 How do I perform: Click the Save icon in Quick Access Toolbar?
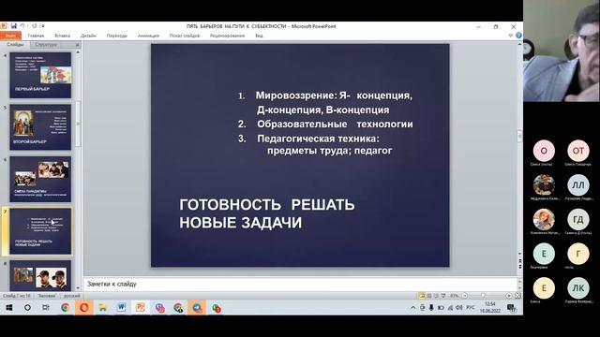pos(14,26)
